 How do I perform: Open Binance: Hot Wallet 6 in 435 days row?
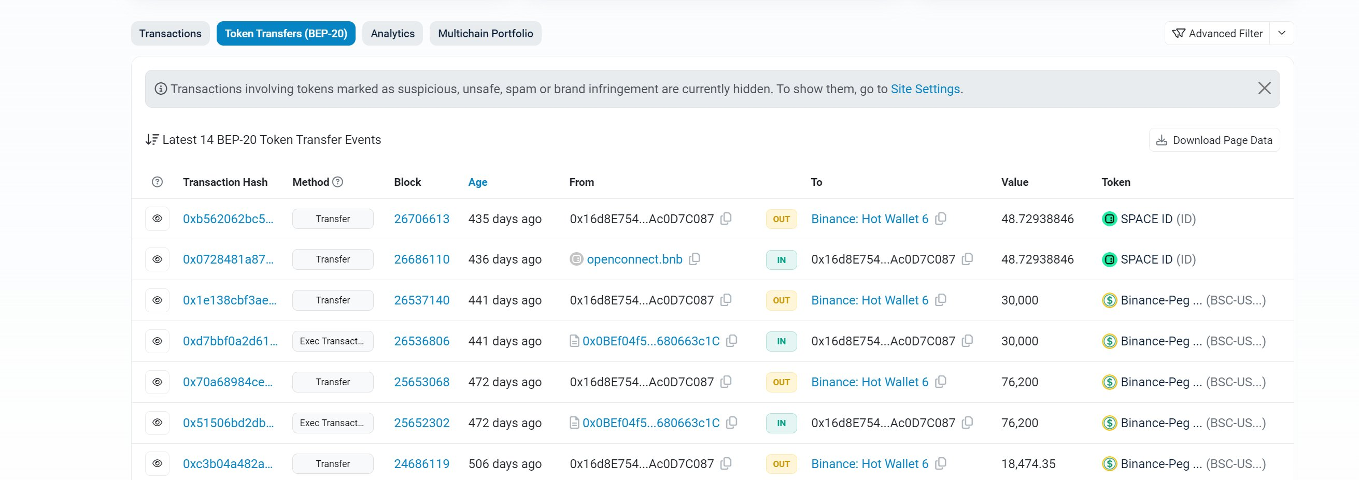coord(869,219)
